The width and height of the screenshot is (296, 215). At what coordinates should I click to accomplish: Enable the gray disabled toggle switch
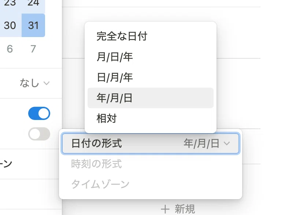pos(39,134)
